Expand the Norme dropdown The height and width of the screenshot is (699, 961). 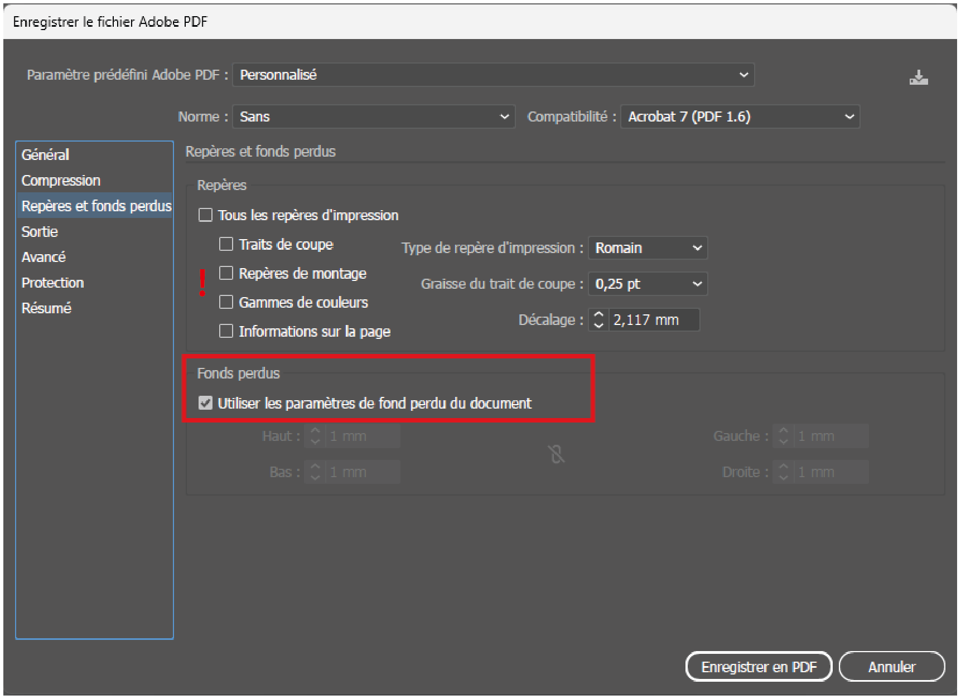[374, 117]
